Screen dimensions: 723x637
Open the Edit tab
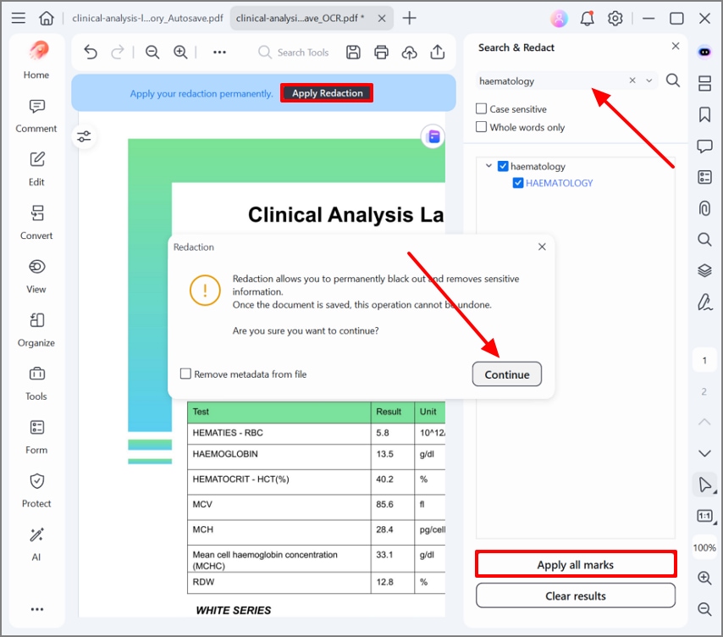[x=36, y=169]
